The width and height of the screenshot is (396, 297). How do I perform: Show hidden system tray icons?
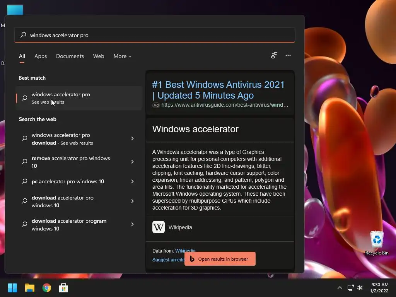[340, 288]
